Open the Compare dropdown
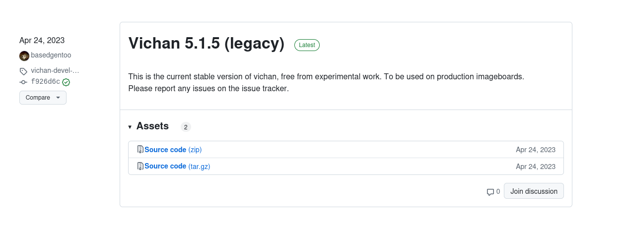The height and width of the screenshot is (226, 624). click(x=43, y=98)
